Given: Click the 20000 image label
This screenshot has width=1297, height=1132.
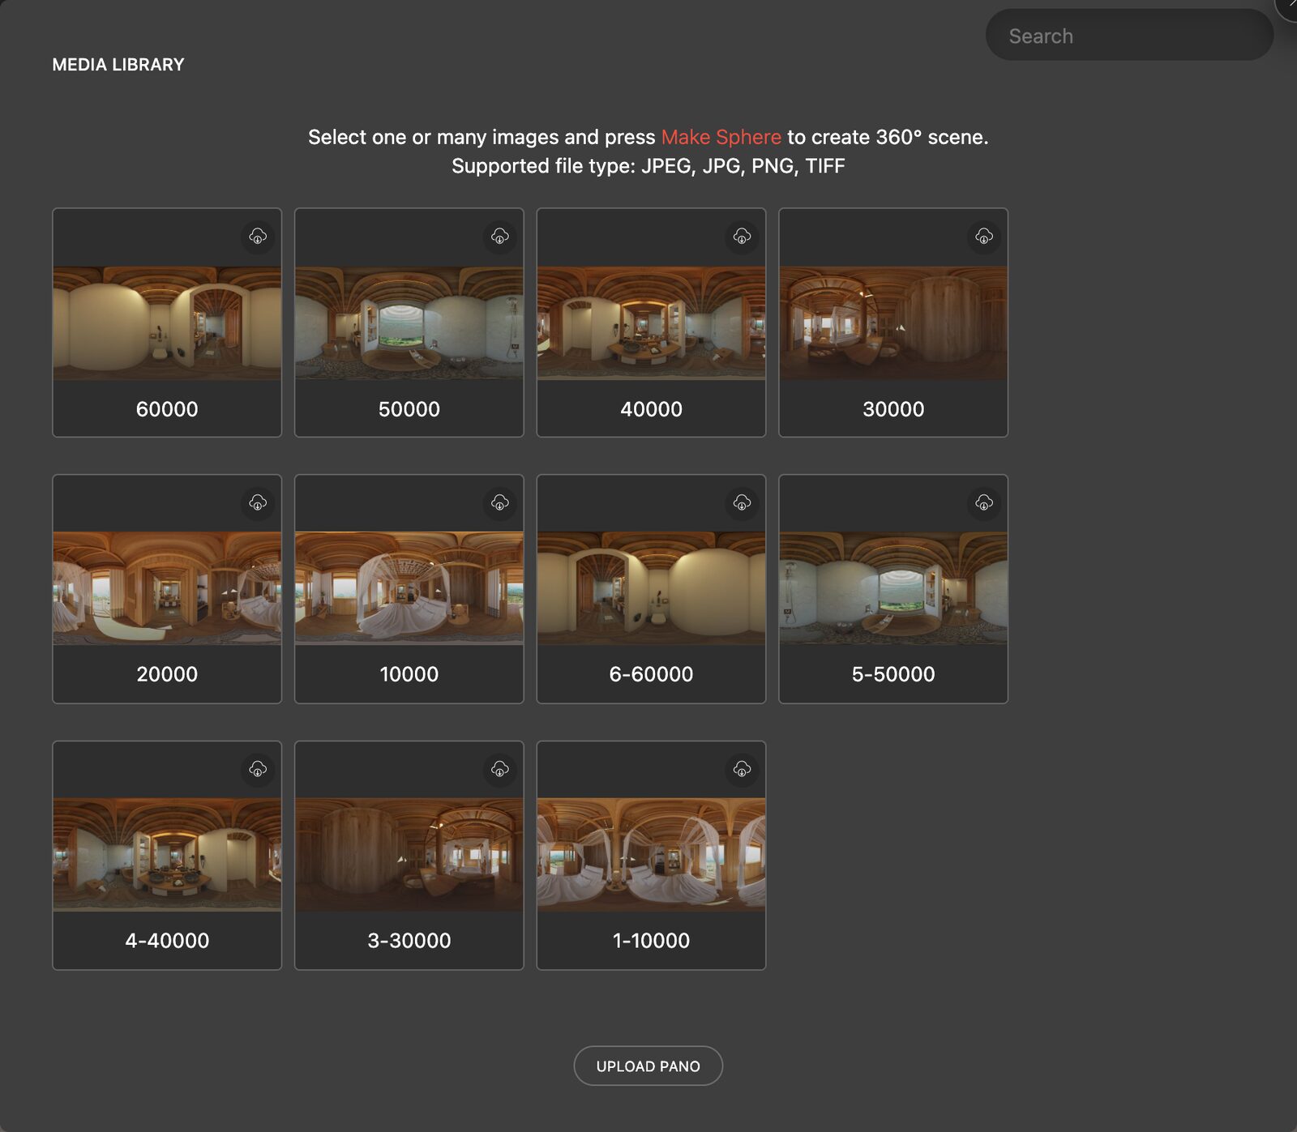Looking at the screenshot, I should 167,674.
